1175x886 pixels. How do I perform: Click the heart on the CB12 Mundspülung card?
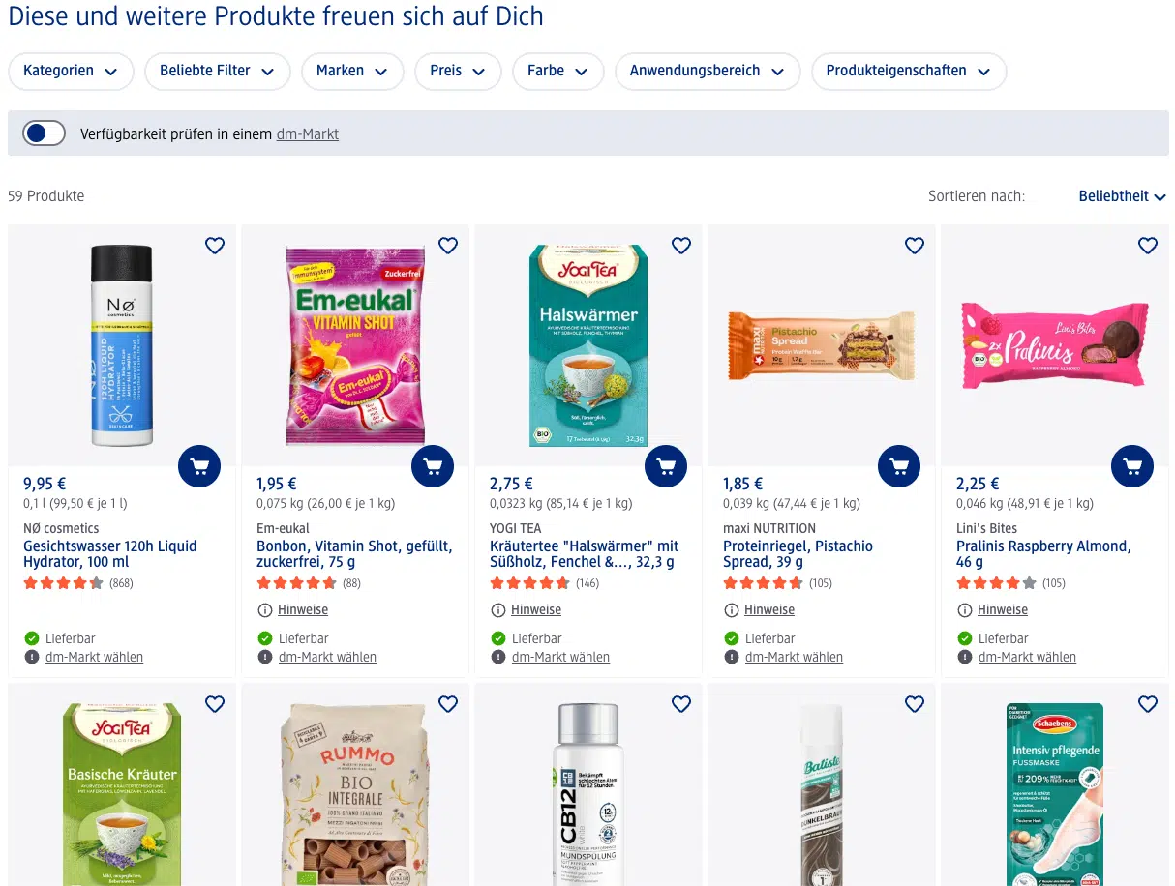point(681,704)
